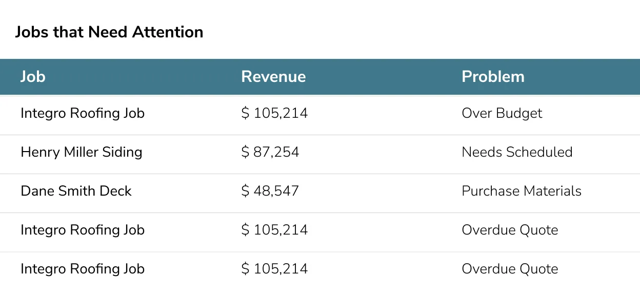
Task: Click the Purchase Materials problem label
Action: point(522,191)
